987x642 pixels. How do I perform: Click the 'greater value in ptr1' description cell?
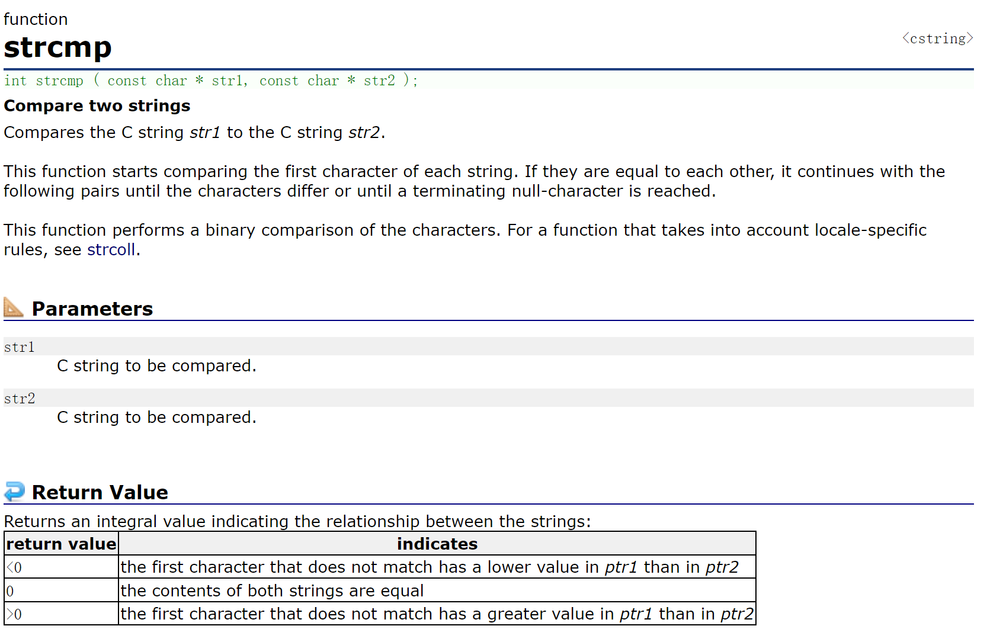pos(437,614)
